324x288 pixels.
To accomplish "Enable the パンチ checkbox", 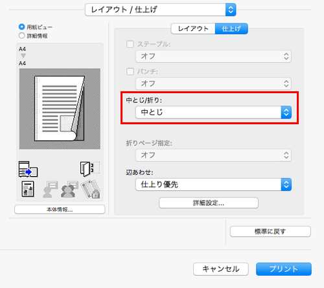I will (x=130, y=71).
